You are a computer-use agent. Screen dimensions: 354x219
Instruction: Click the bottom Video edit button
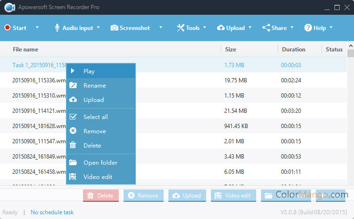[232, 196]
